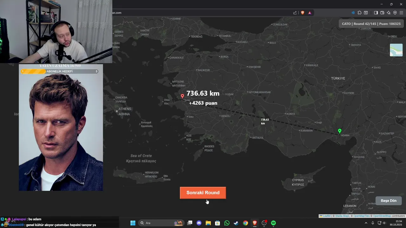Click the green target marker at Adana
This screenshot has height=228, width=406.
[340, 131]
